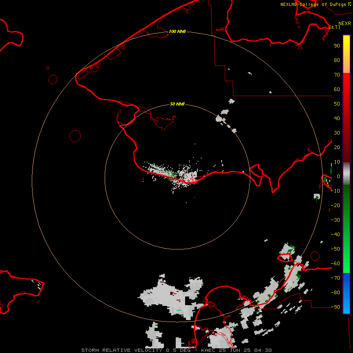
Task: Click the 70 value on velocity scale
Action: [337, 75]
